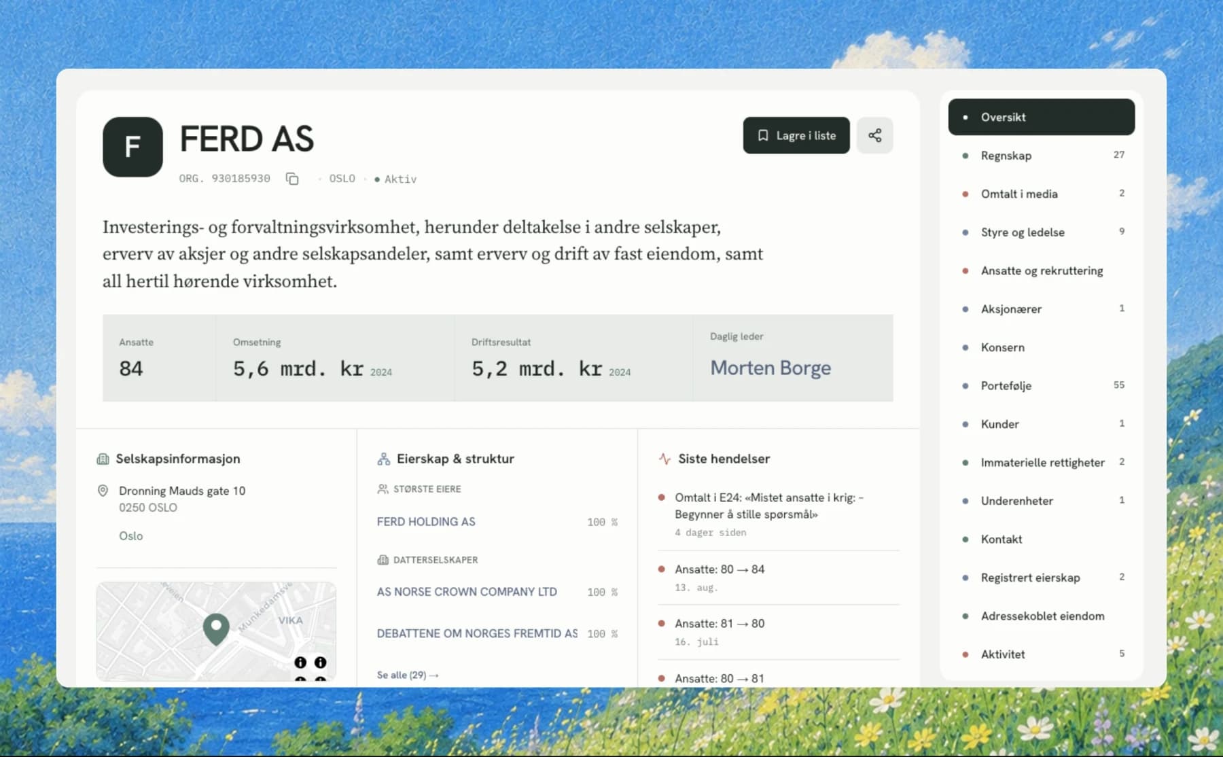Click the Største eiere people icon
Viewport: 1223px width, 757px height.
coord(383,489)
